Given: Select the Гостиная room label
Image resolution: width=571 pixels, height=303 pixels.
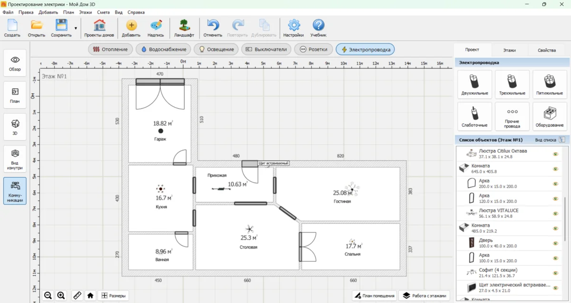Looking at the screenshot, I should tap(342, 201).
